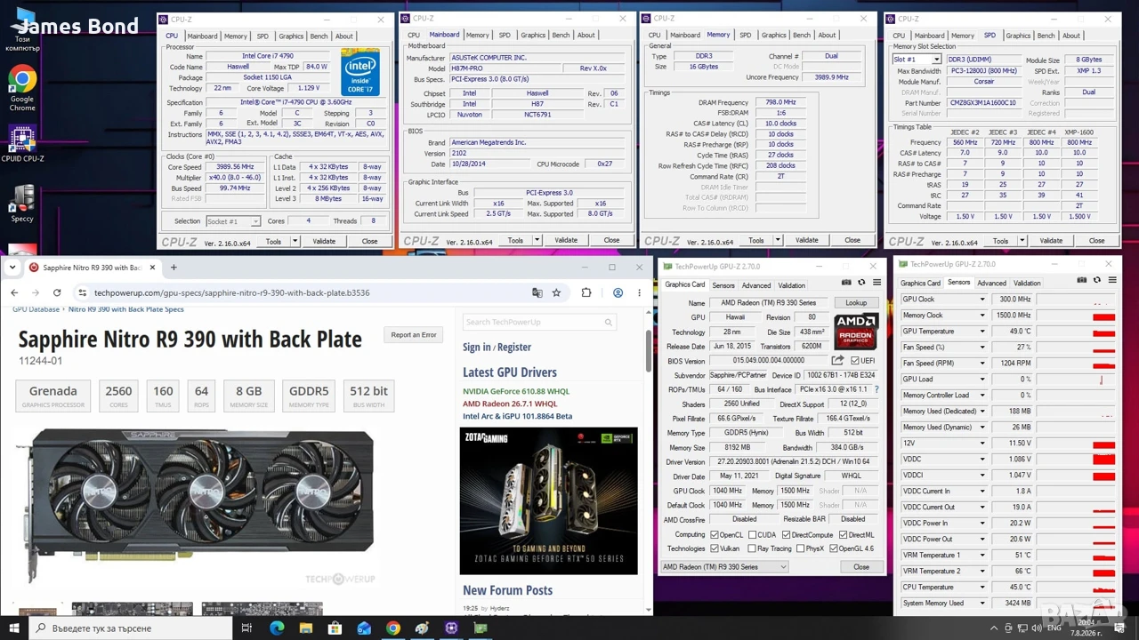Open hamburger menu in GPU-Z Sensors window

(x=1111, y=280)
